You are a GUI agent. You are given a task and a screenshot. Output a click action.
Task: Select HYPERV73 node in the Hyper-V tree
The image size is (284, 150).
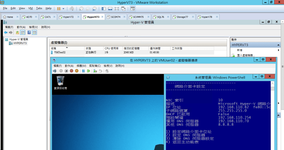tap(20, 43)
